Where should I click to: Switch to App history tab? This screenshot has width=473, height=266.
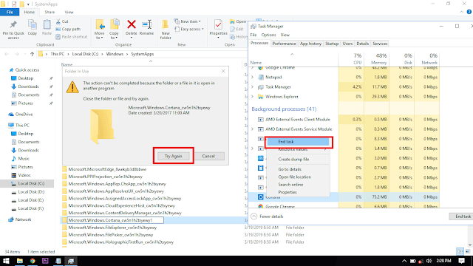pos(310,44)
